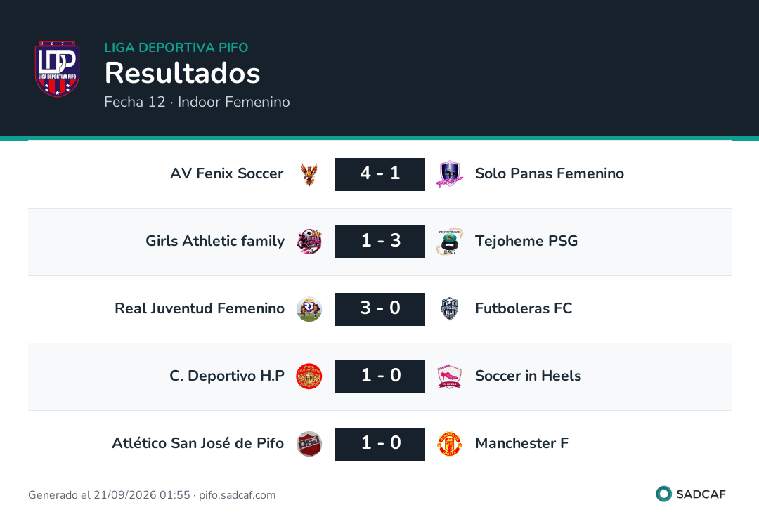Click the Real Juventud Femenino crest
Image resolution: width=759 pixels, height=531 pixels.
click(309, 309)
